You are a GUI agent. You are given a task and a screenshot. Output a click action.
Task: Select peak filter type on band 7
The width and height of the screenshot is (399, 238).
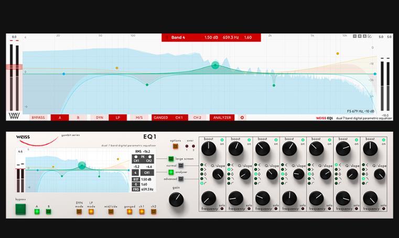(363, 174)
